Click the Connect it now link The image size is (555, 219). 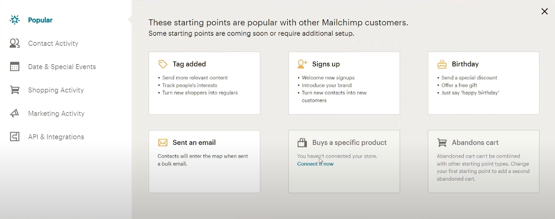[x=315, y=164]
